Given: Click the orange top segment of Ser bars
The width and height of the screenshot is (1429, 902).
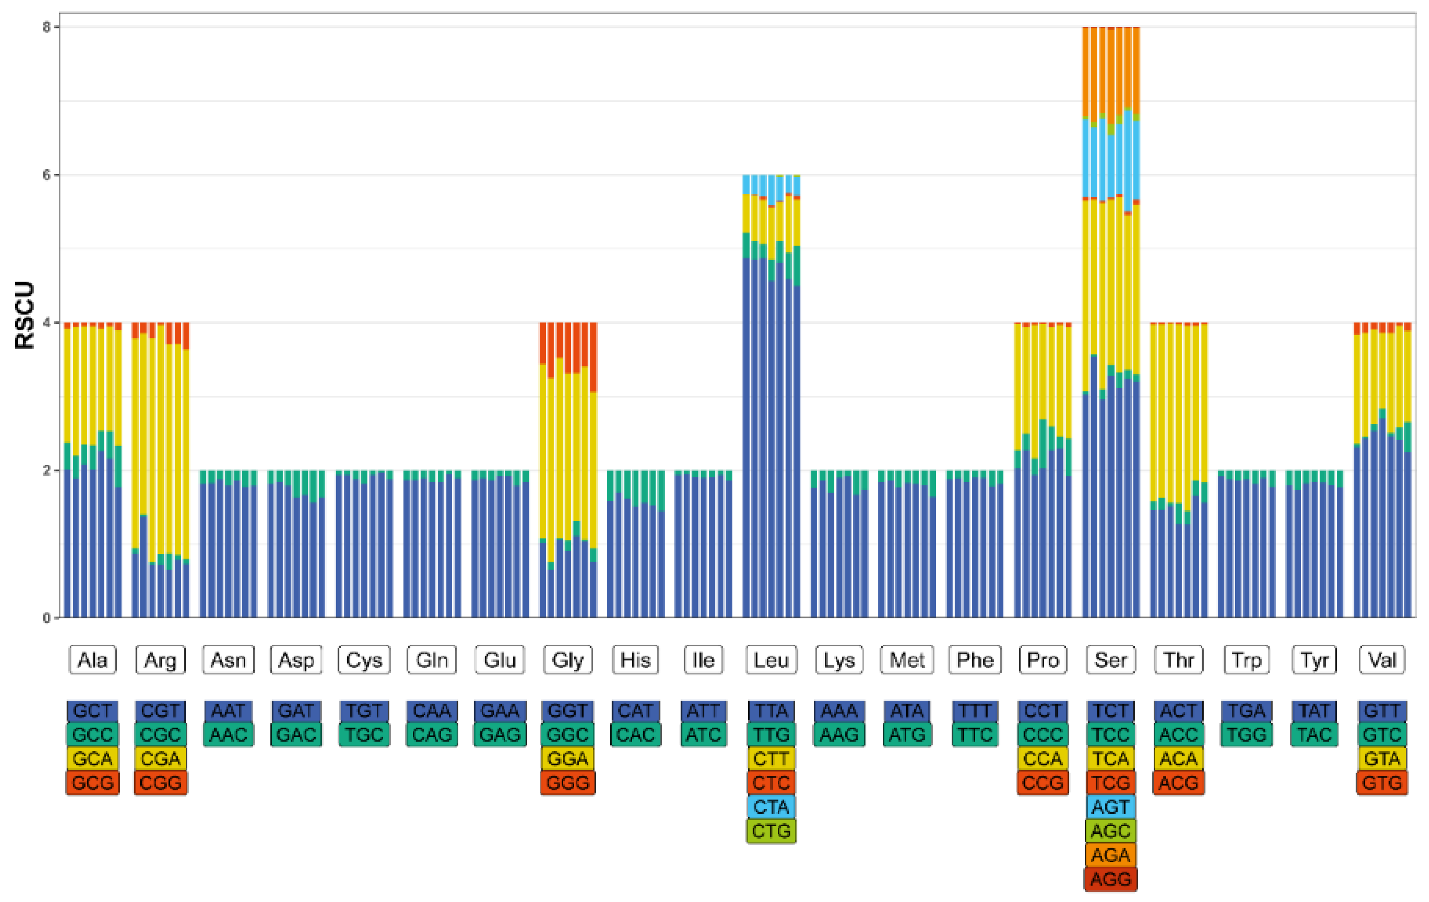Looking at the screenshot, I should pyautogui.click(x=1110, y=71).
